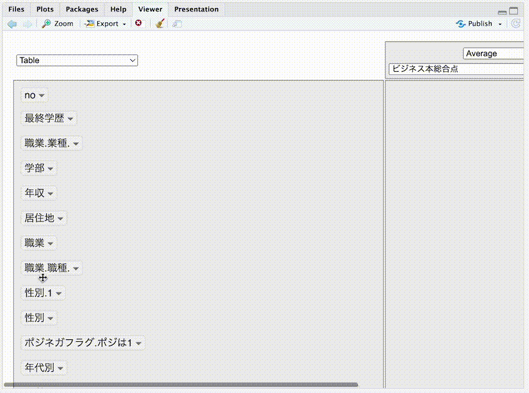Expand the Publish dropdown arrow
Viewport: 529px width, 393px height.
500,24
